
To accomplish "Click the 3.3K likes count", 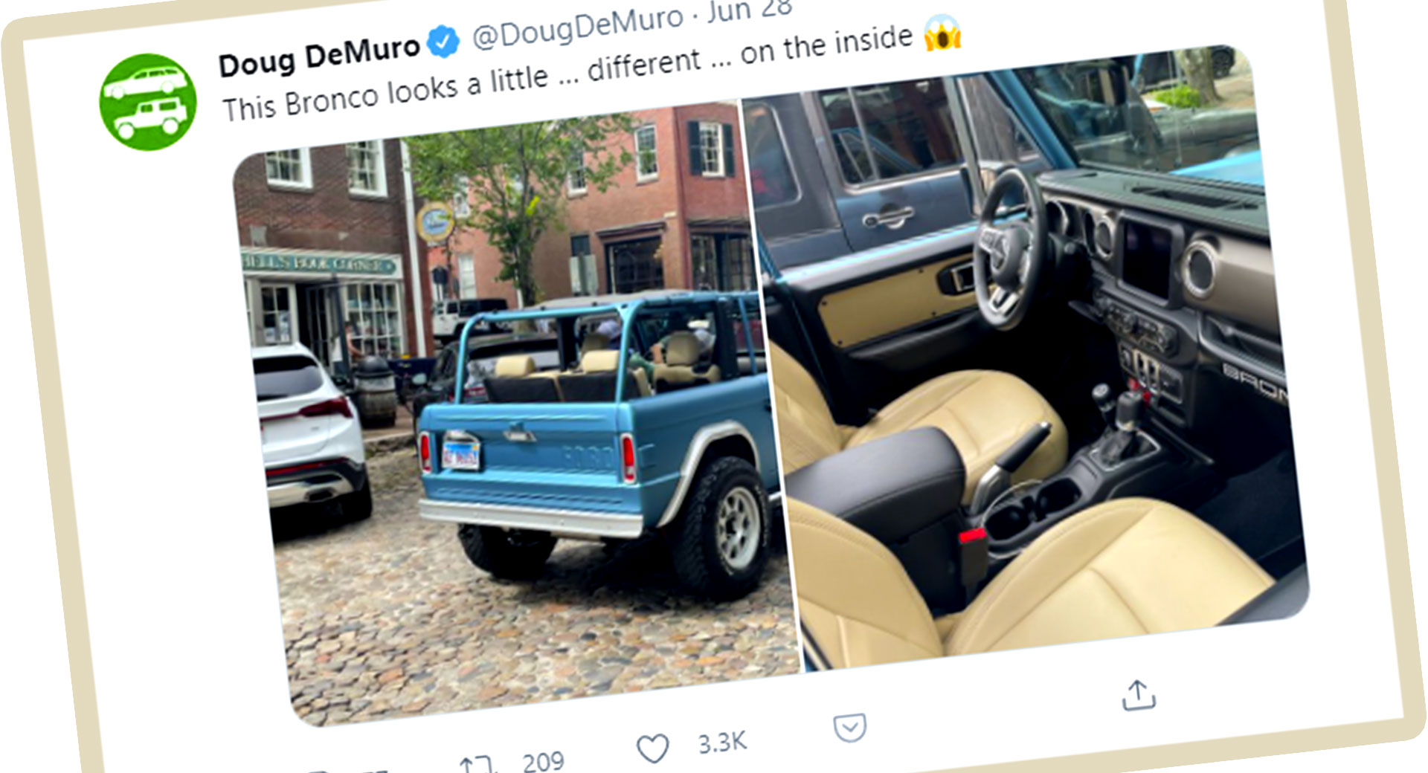I will pyautogui.click(x=721, y=742).
